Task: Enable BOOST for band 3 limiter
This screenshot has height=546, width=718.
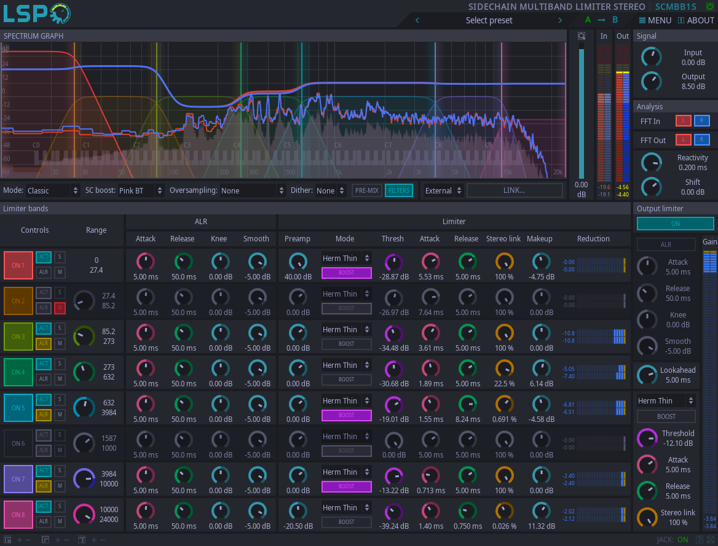Action: click(x=347, y=344)
